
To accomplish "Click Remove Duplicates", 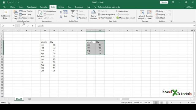I will click(106, 15).
